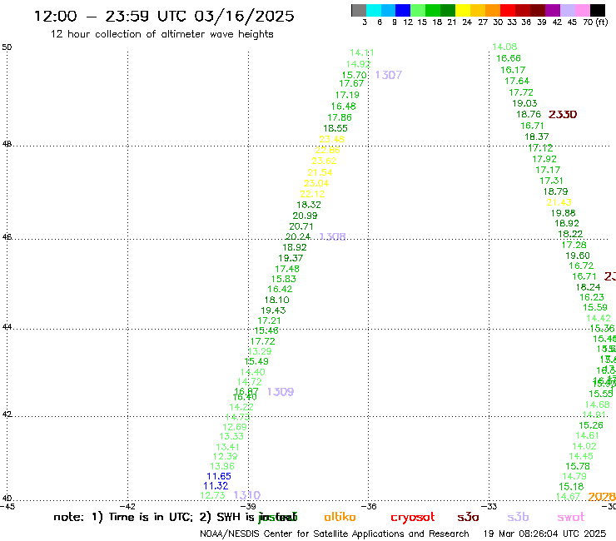Click the wave height value 15.83

tap(284, 279)
